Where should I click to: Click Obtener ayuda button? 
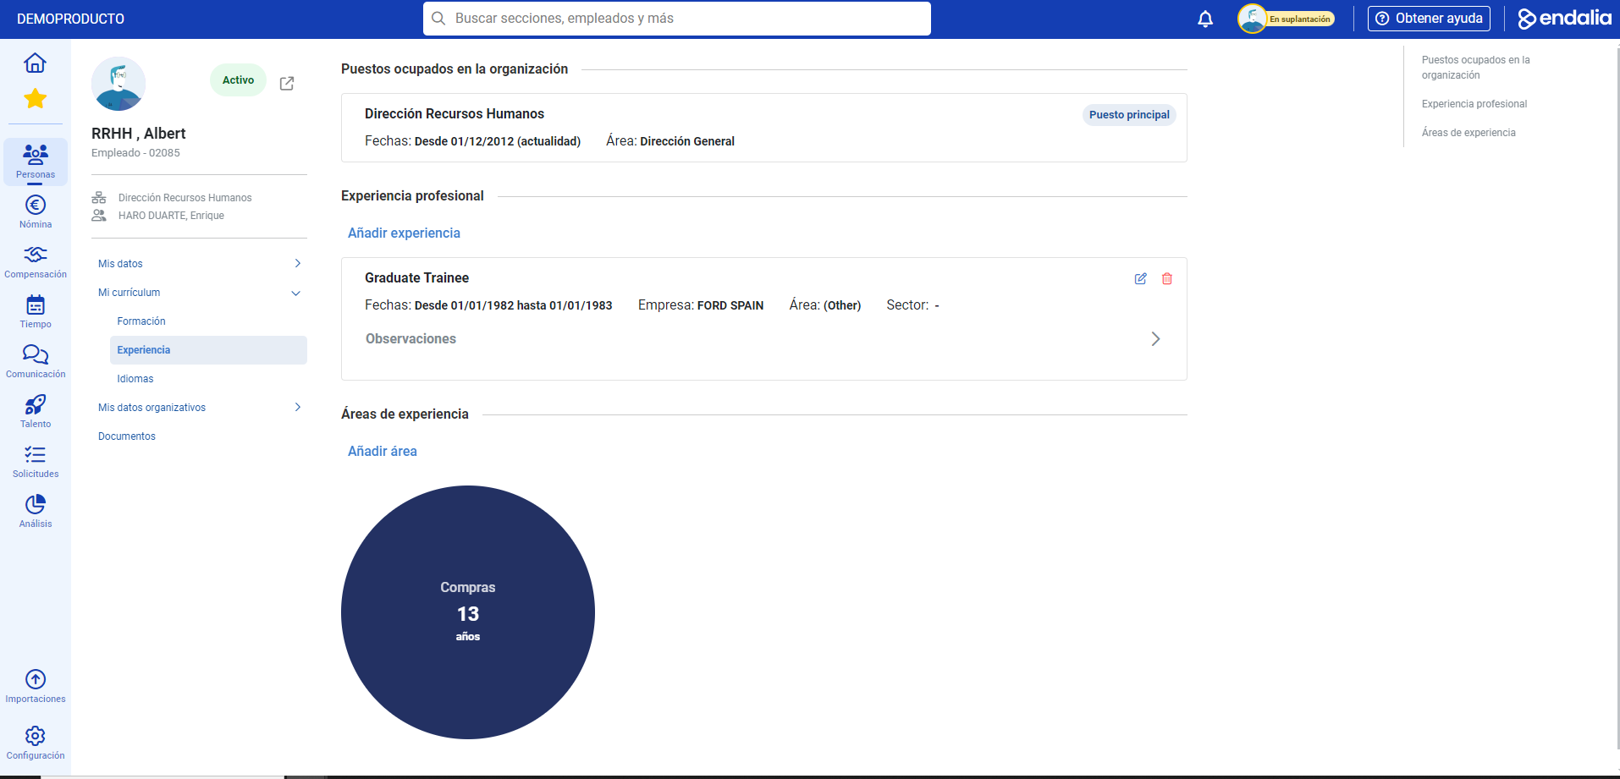pyautogui.click(x=1429, y=19)
